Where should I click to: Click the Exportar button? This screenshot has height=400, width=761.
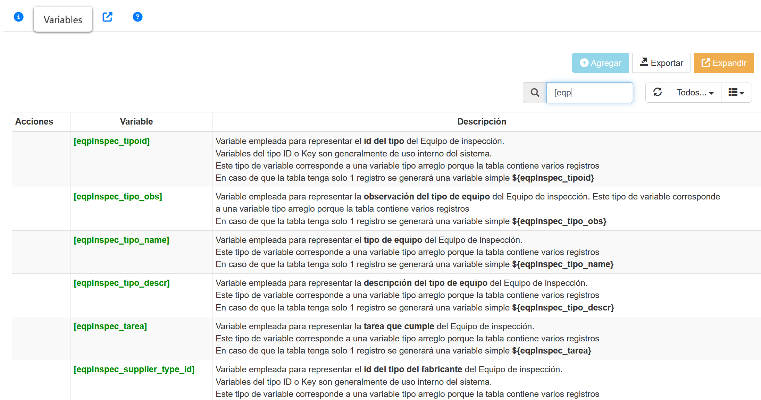tap(661, 63)
